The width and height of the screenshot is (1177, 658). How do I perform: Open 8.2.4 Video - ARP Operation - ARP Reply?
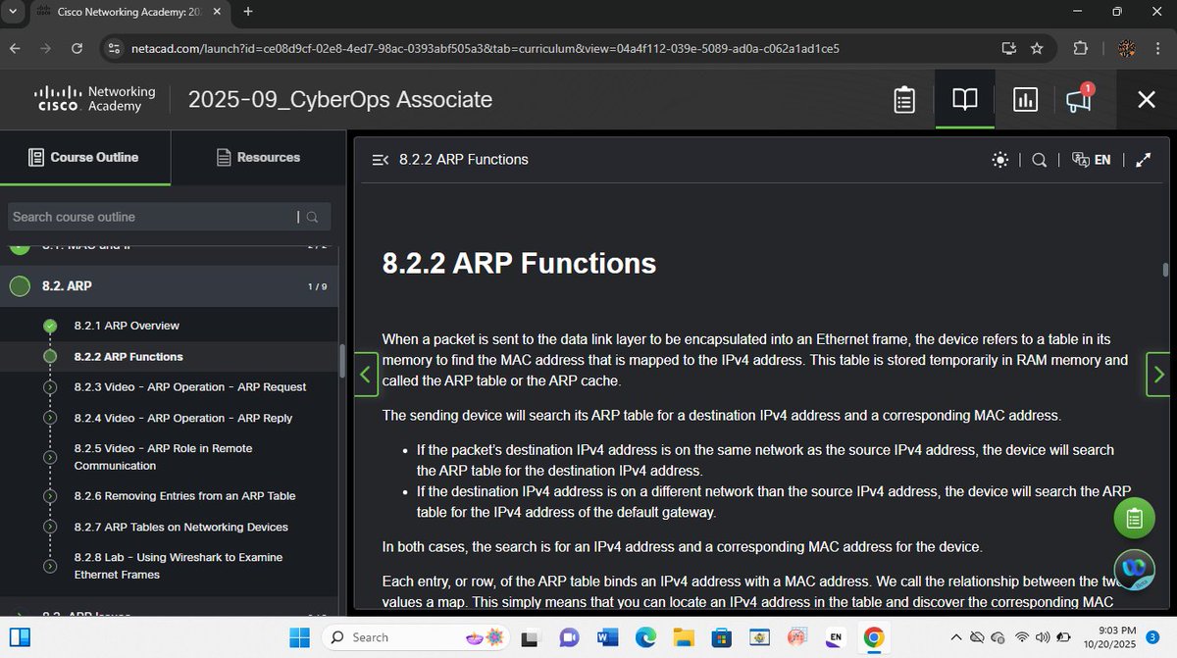[183, 418]
